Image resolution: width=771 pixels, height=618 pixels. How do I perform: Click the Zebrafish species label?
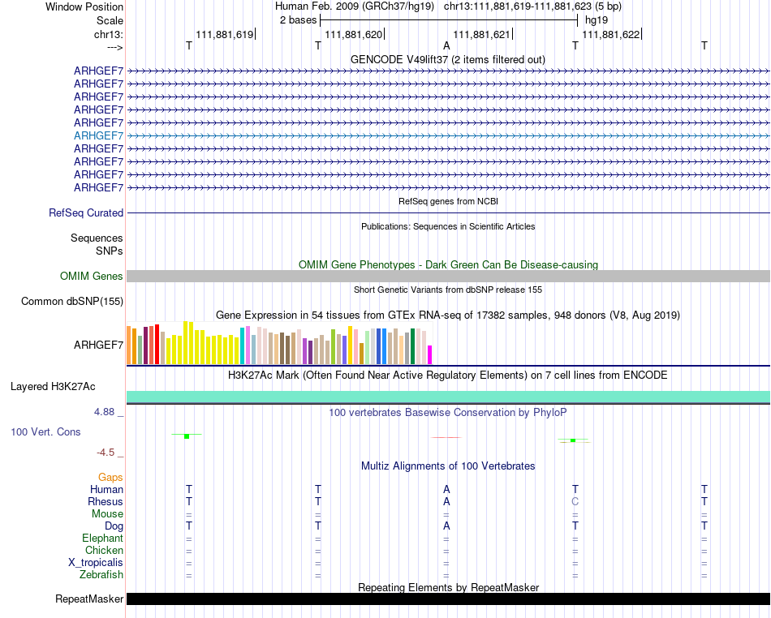point(101,574)
